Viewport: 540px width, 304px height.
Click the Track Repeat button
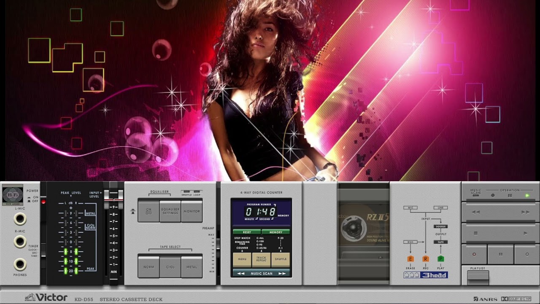(261, 259)
